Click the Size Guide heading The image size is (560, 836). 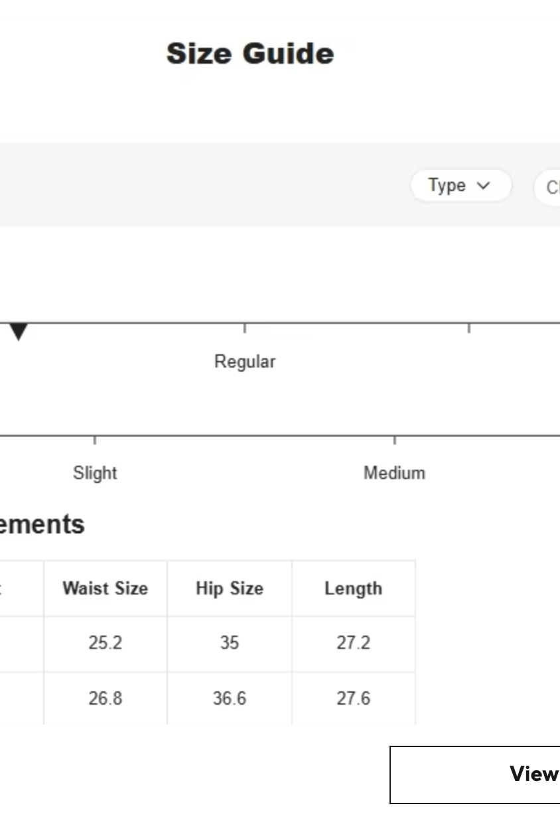[x=250, y=54]
